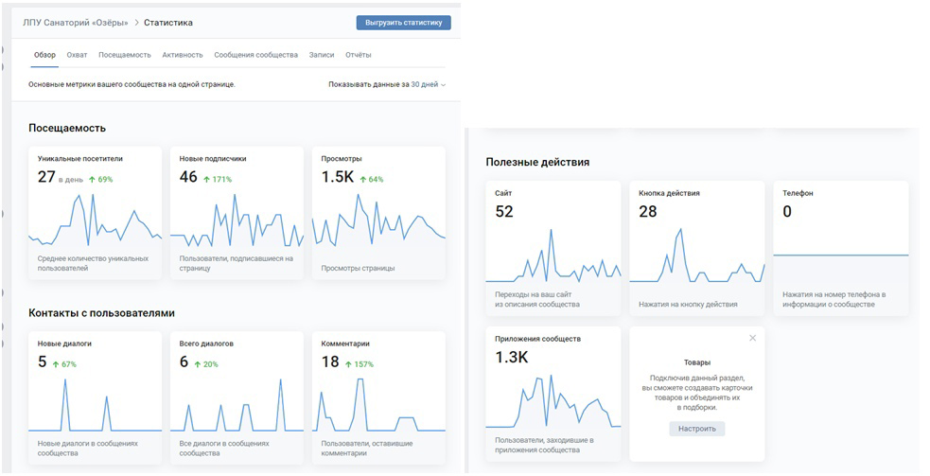Open the Настроить button in Товары card
Viewport: 930px width, 476px height.
point(697,429)
